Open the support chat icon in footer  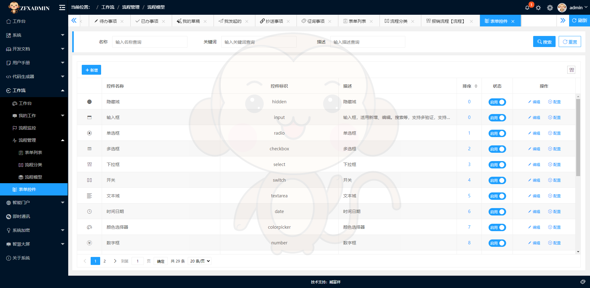[583, 282]
